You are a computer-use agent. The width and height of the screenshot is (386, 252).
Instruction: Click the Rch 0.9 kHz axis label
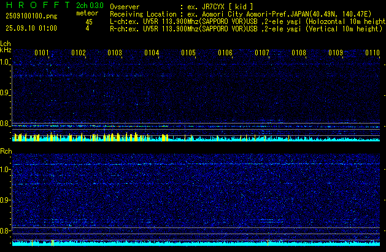tap(4, 200)
